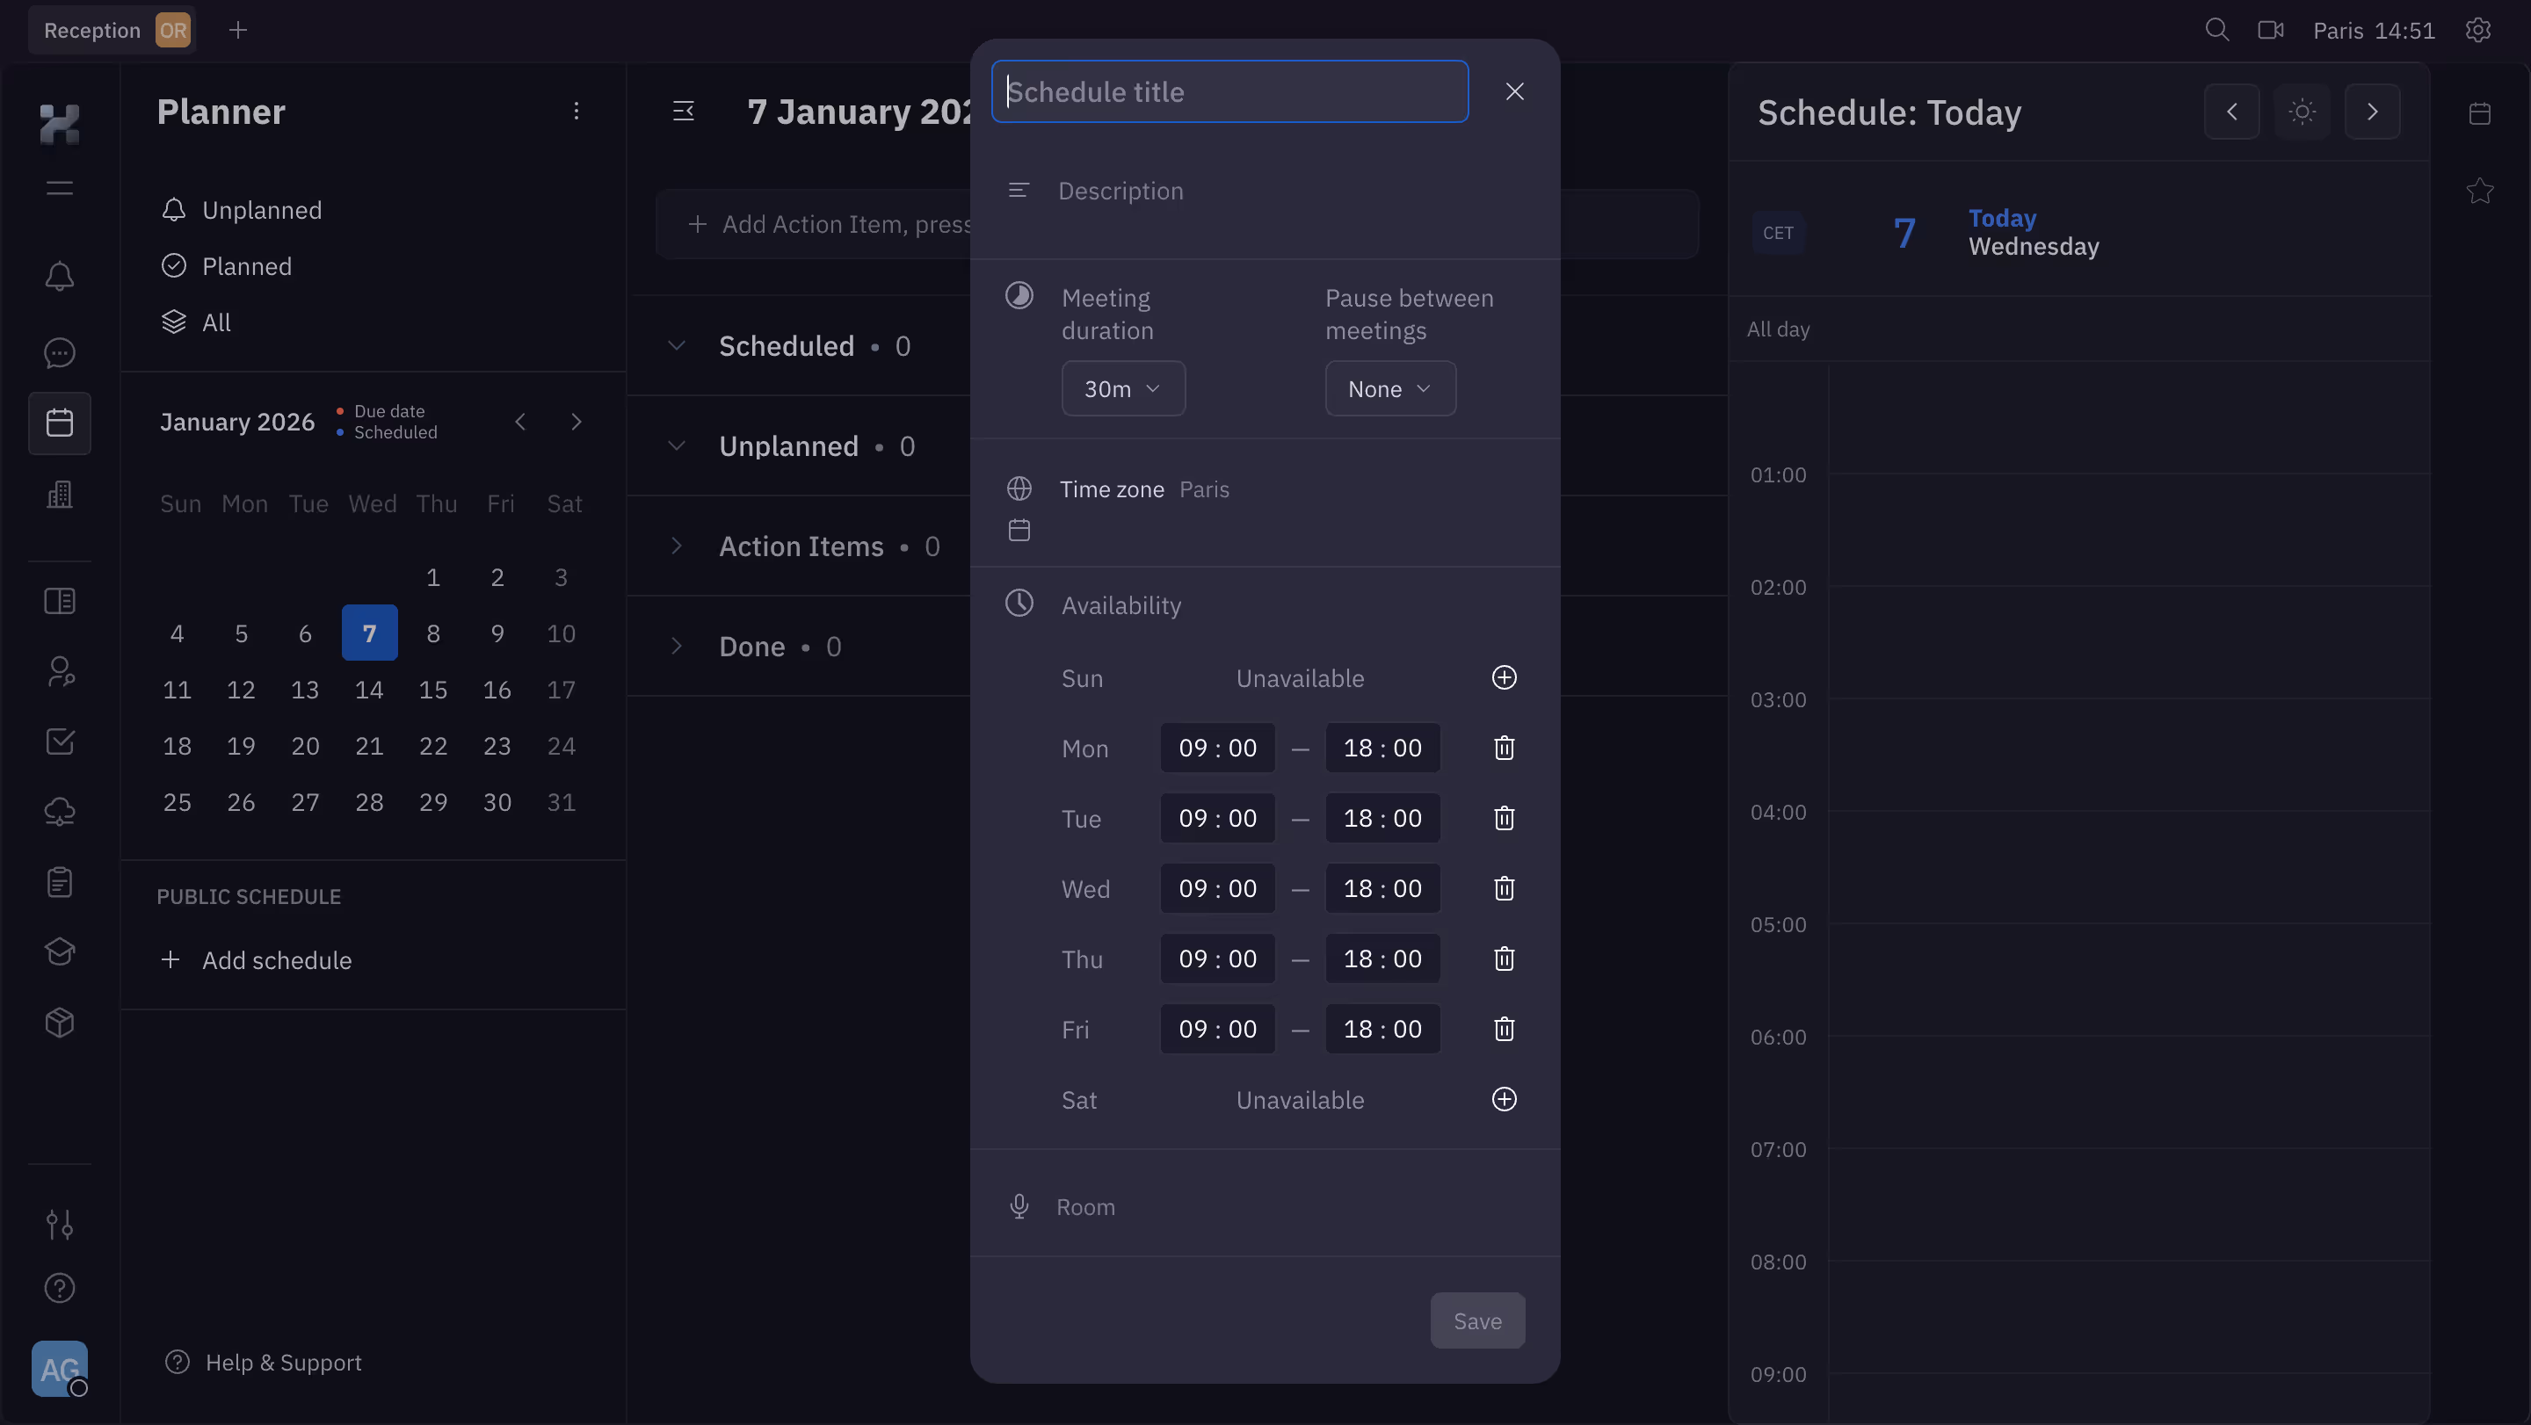Select the Planner calendar icon in sidebar
This screenshot has height=1425, width=2531.
pos(59,423)
